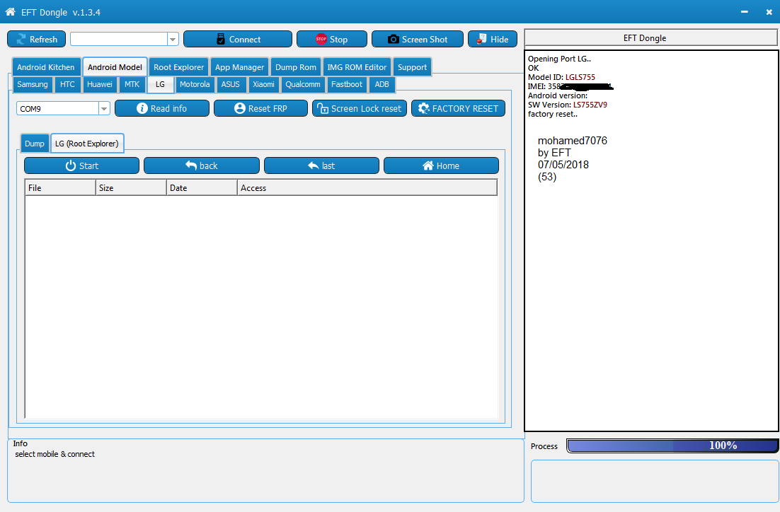The width and height of the screenshot is (780, 512).
Task: Select the LG brand tab
Action: click(160, 84)
